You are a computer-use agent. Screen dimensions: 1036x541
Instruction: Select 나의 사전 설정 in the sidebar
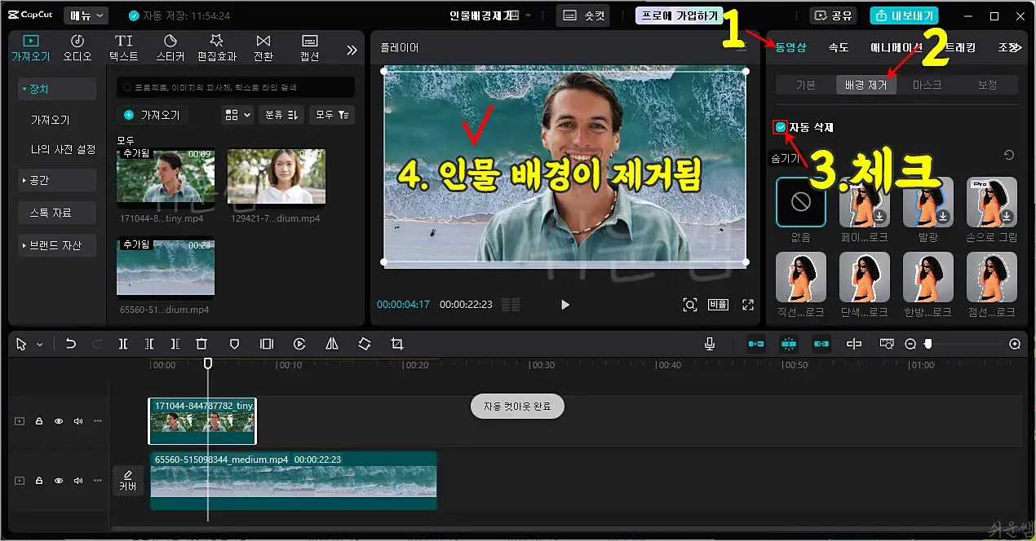[x=63, y=149]
